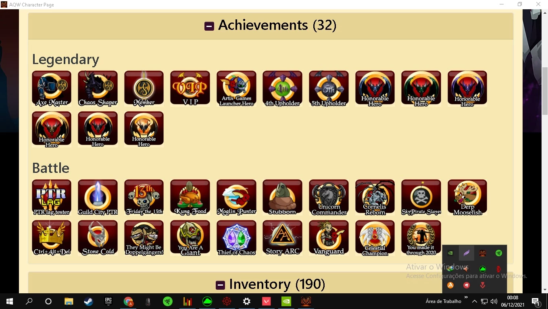Click the Kung Food achievement badge

(190, 197)
